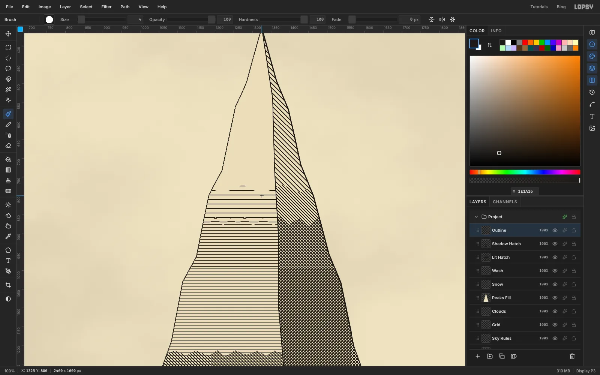Click the hex color input field

pos(525,191)
